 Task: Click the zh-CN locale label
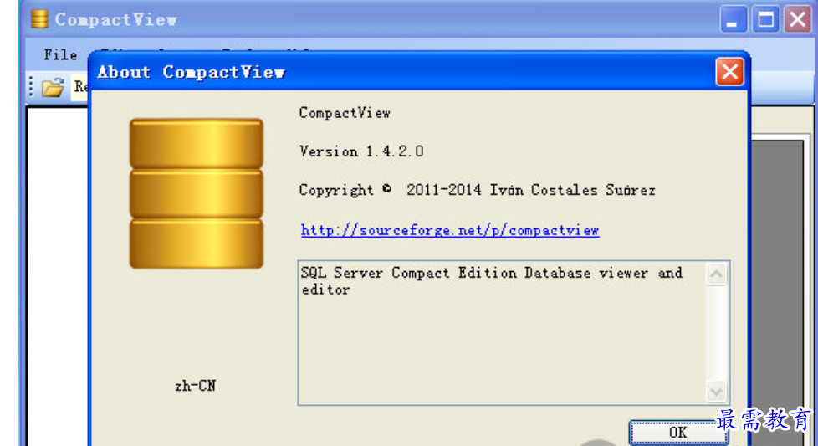(195, 386)
